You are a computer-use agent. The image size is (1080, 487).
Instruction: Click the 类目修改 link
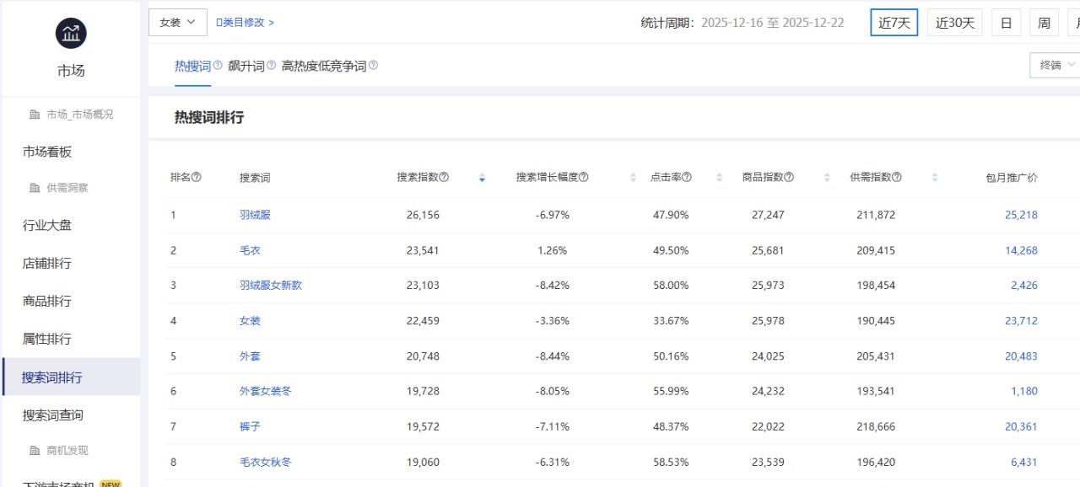point(246,23)
